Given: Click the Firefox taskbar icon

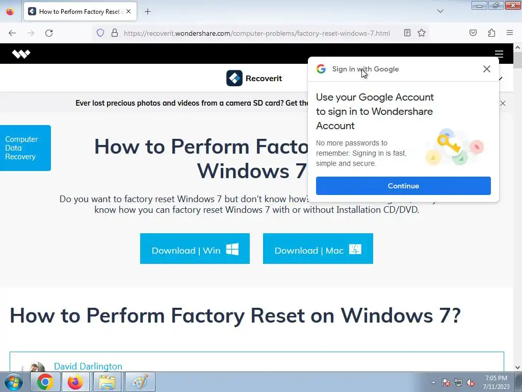Looking at the screenshot, I should click(75, 382).
